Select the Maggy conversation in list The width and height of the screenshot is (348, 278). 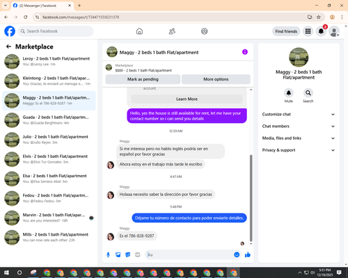[49, 101]
